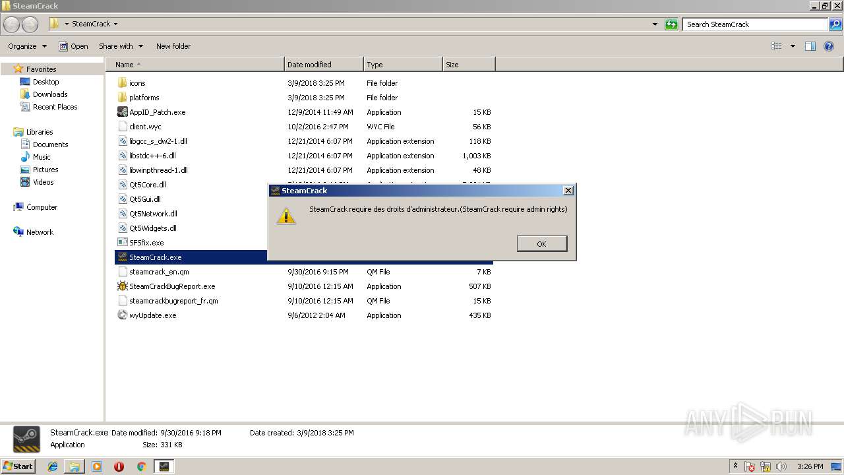
Task: Sort by Date modified column
Action: pos(324,65)
